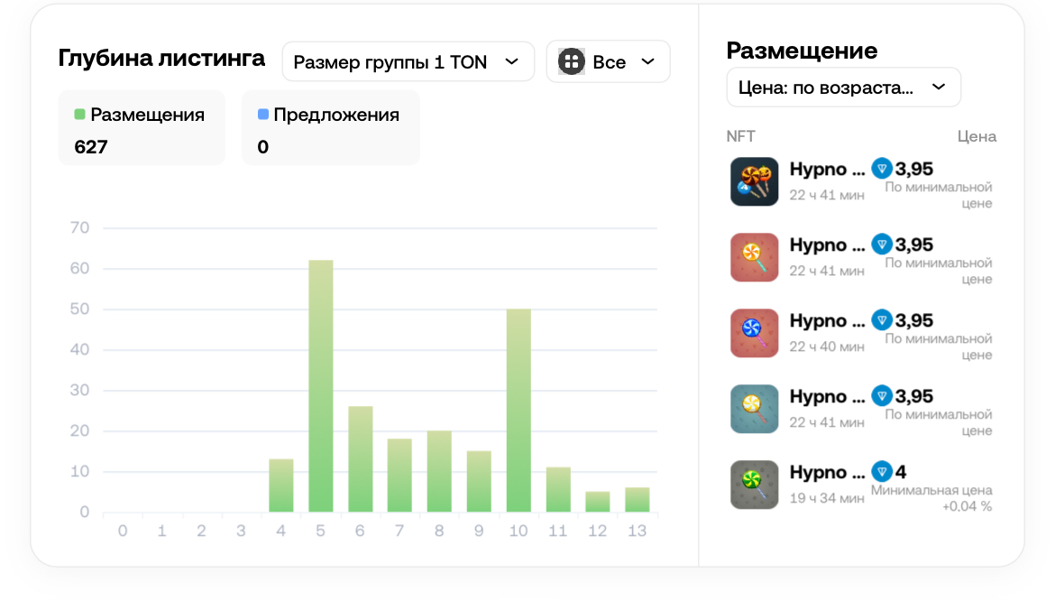Click the TON icon in the '22 ч 40 мин' row

881,320
